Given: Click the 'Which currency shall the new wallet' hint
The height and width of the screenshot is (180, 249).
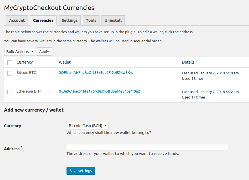Looking at the screenshot, I should [109, 133].
